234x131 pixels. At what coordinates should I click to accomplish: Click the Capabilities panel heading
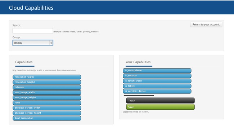click(24, 62)
